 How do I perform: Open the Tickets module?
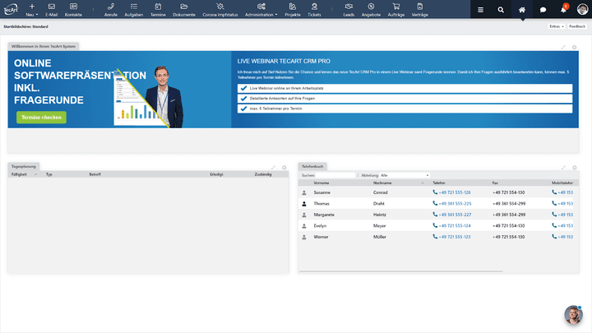314,10
